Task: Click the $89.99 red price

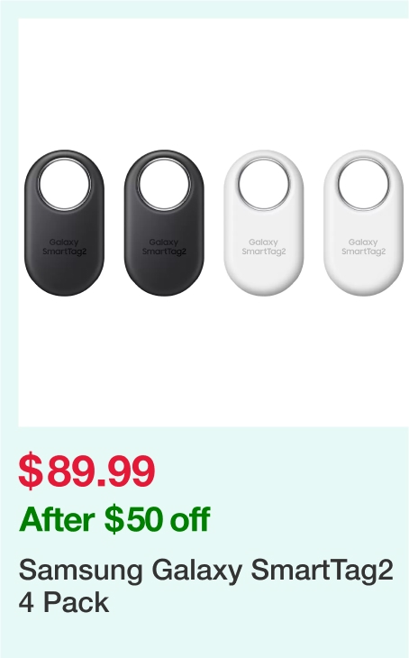Action: [86, 471]
